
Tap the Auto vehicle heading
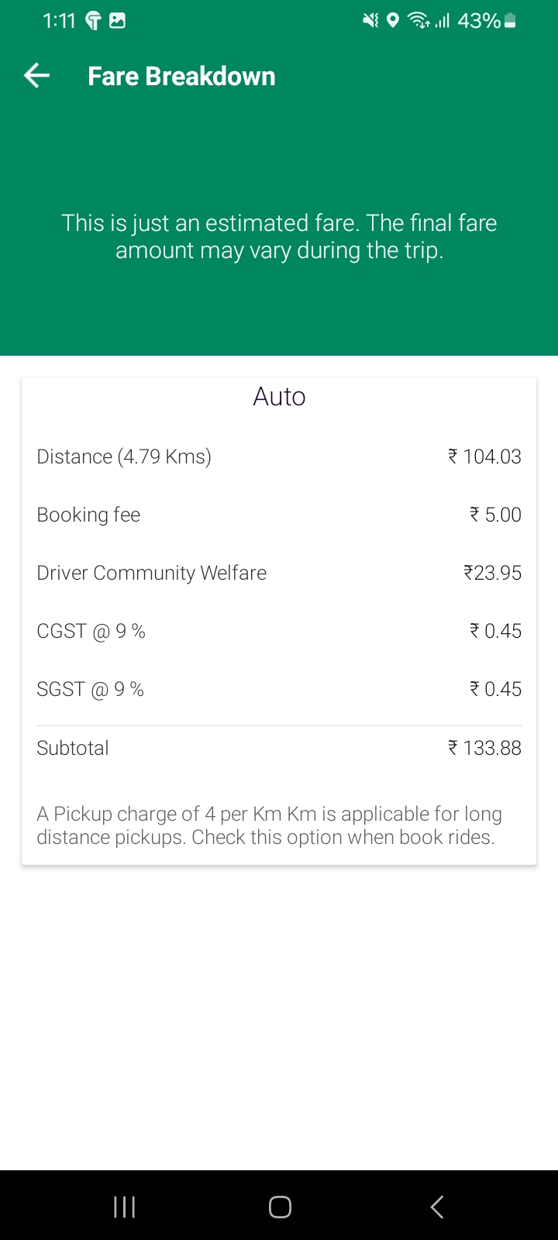point(279,397)
